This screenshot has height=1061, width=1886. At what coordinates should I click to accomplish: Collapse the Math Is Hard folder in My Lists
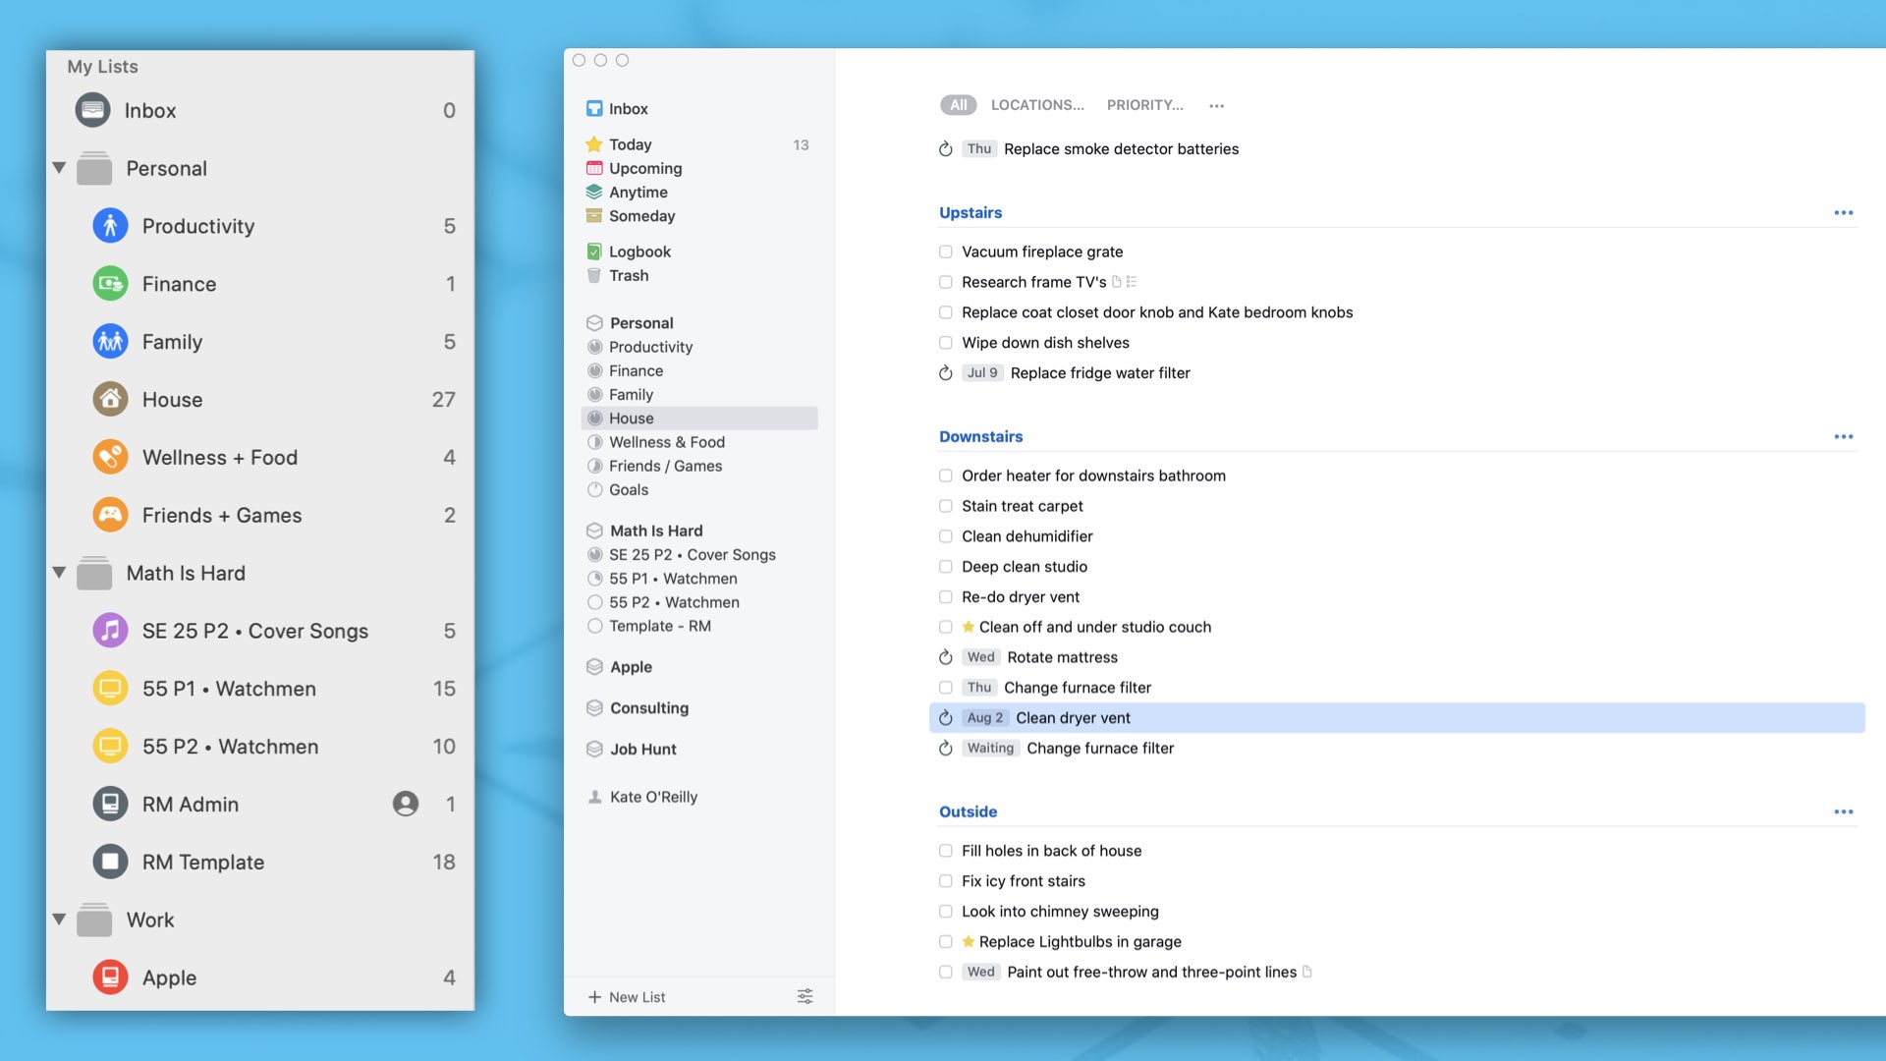coord(59,573)
